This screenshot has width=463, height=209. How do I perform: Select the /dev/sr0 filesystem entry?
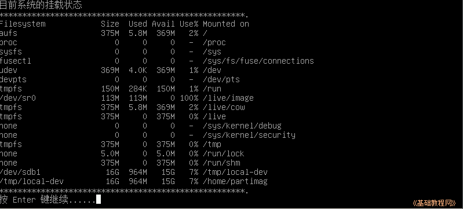18,98
